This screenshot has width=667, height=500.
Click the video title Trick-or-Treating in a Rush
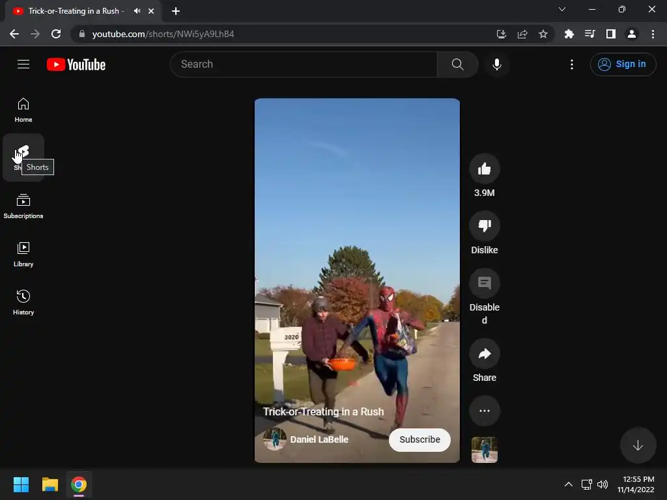click(x=323, y=411)
